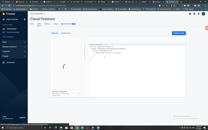The image size is (208, 130).
Task: Open Firestore Database in sidebar
Action: pos(13,32)
